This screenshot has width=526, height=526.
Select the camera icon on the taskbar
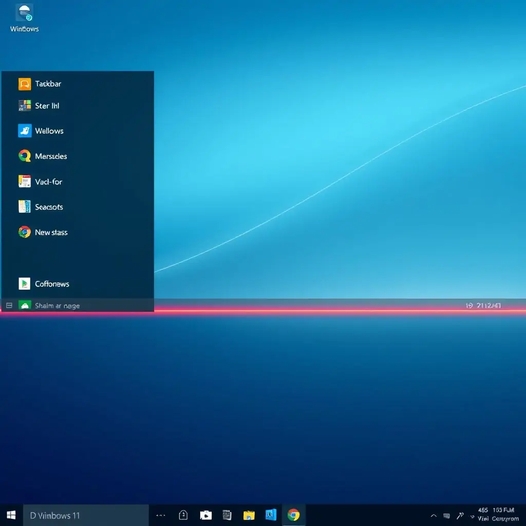pyautogui.click(x=205, y=515)
